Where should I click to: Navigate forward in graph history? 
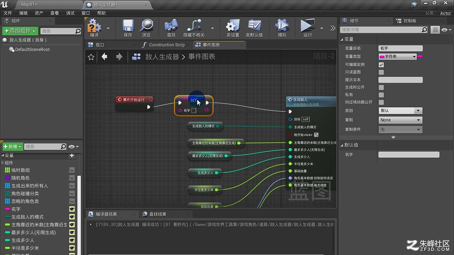[x=119, y=57]
